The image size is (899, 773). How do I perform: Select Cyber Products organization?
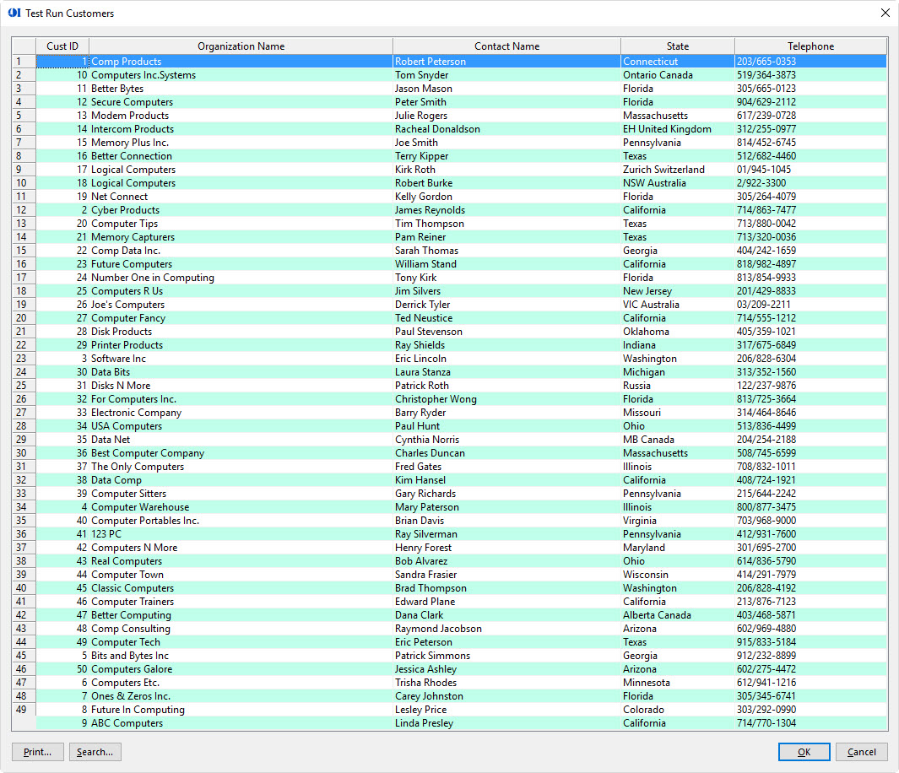coord(241,210)
